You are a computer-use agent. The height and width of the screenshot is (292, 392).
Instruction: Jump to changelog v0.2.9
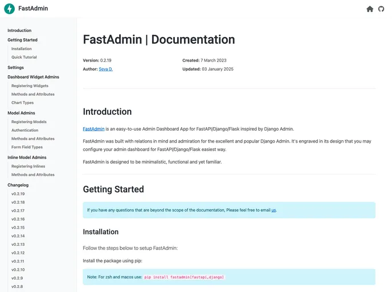coord(17,278)
